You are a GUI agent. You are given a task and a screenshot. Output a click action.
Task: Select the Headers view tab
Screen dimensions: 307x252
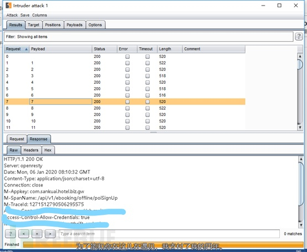(31, 150)
